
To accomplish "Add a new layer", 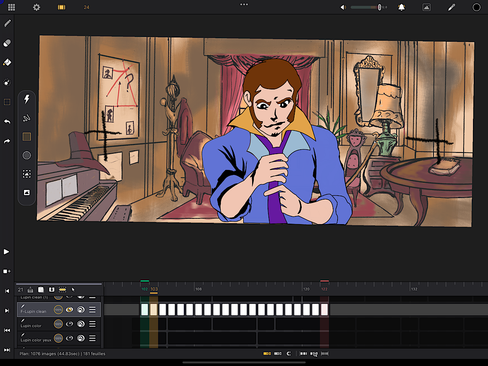I will (x=30, y=290).
